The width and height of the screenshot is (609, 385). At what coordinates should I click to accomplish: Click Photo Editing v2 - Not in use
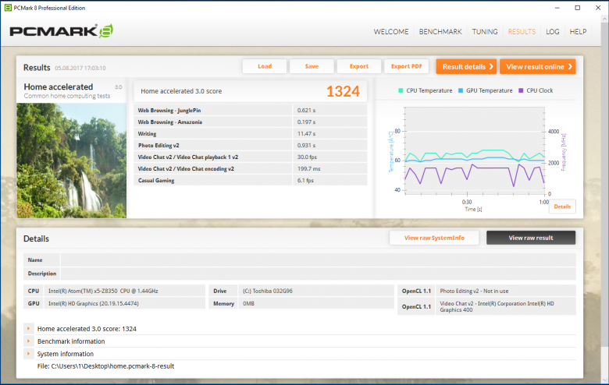[474, 291]
